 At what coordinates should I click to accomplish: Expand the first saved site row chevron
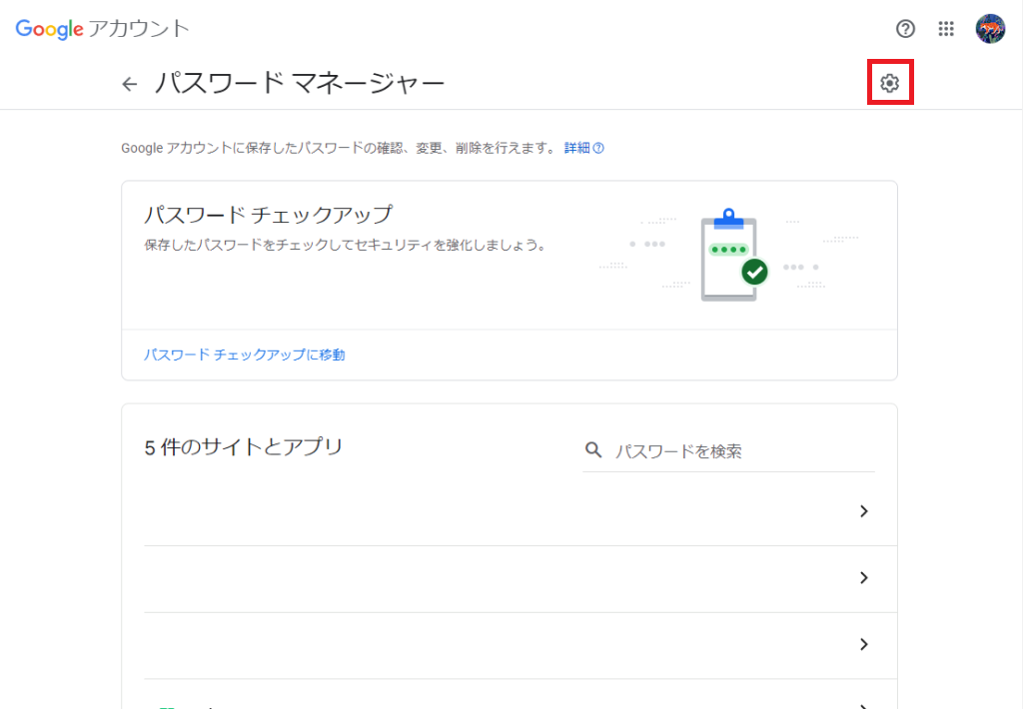coord(864,511)
